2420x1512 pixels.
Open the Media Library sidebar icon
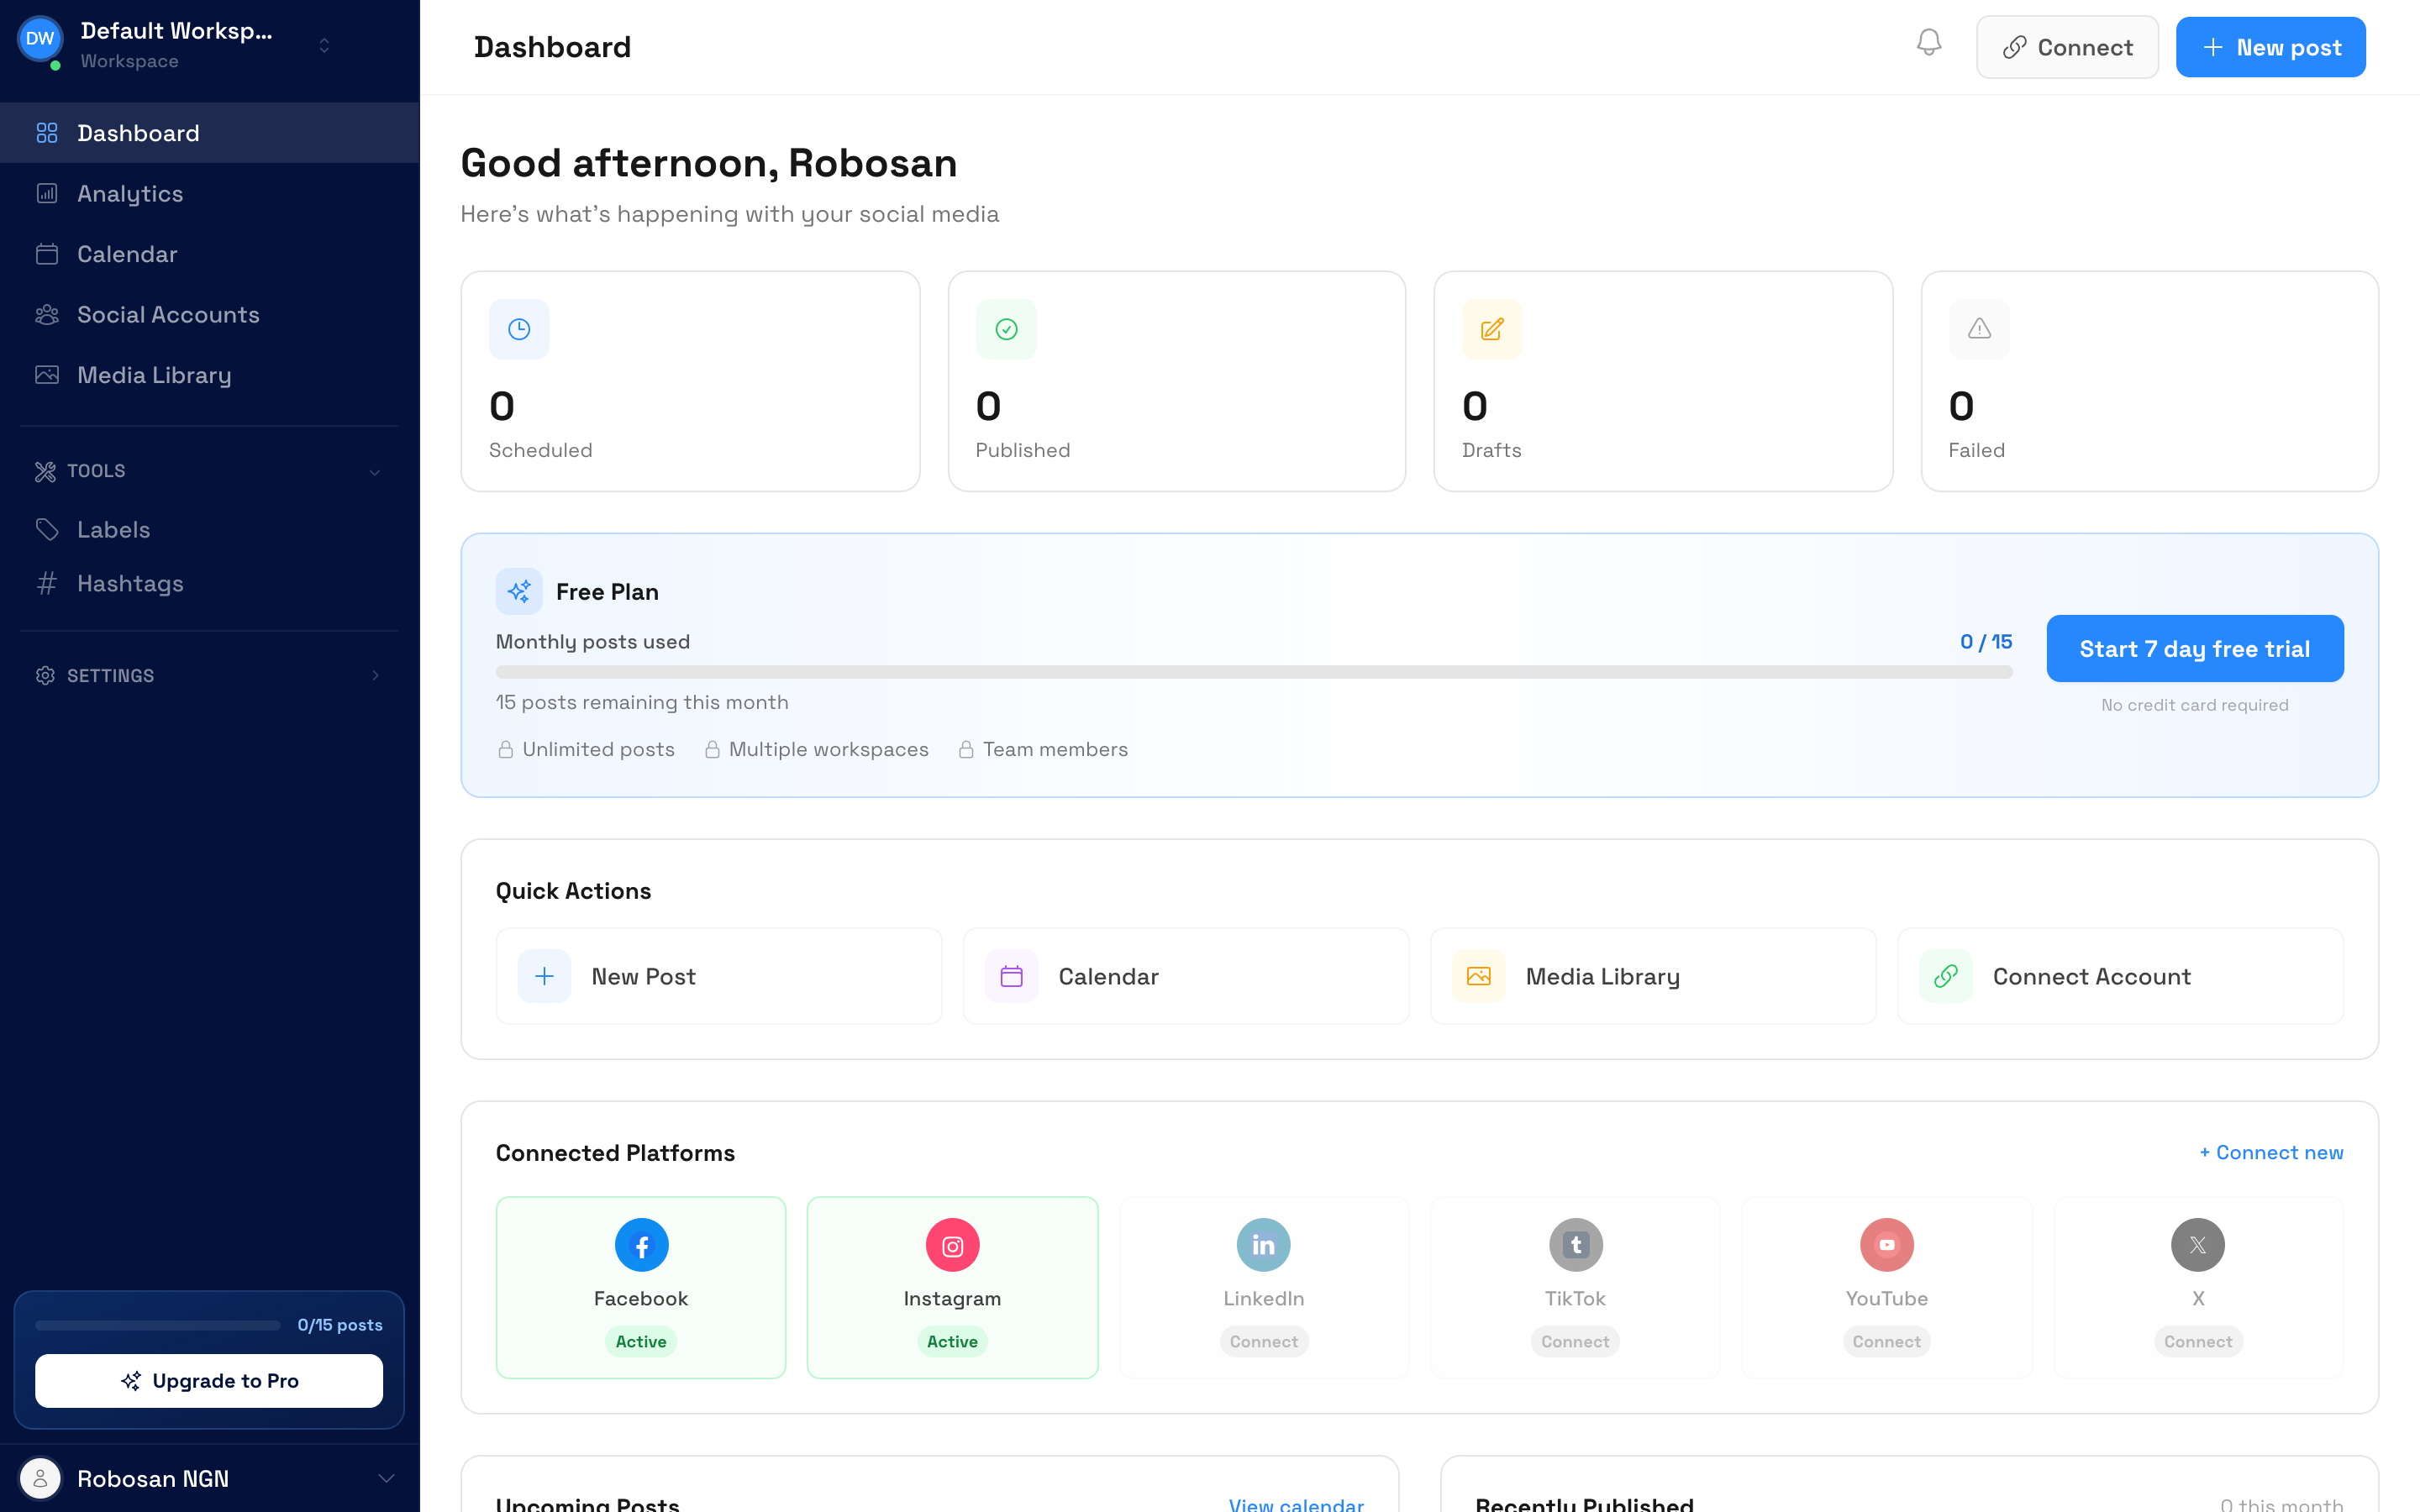[47, 375]
